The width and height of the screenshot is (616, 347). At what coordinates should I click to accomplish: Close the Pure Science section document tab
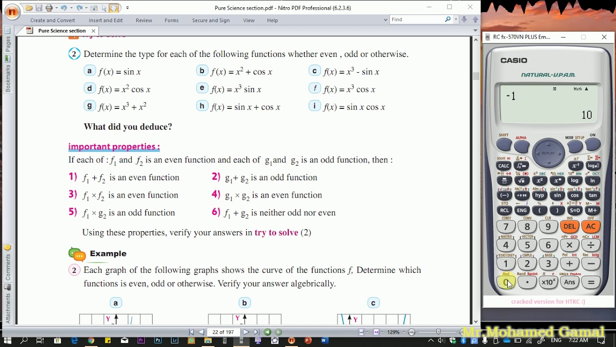point(93,31)
